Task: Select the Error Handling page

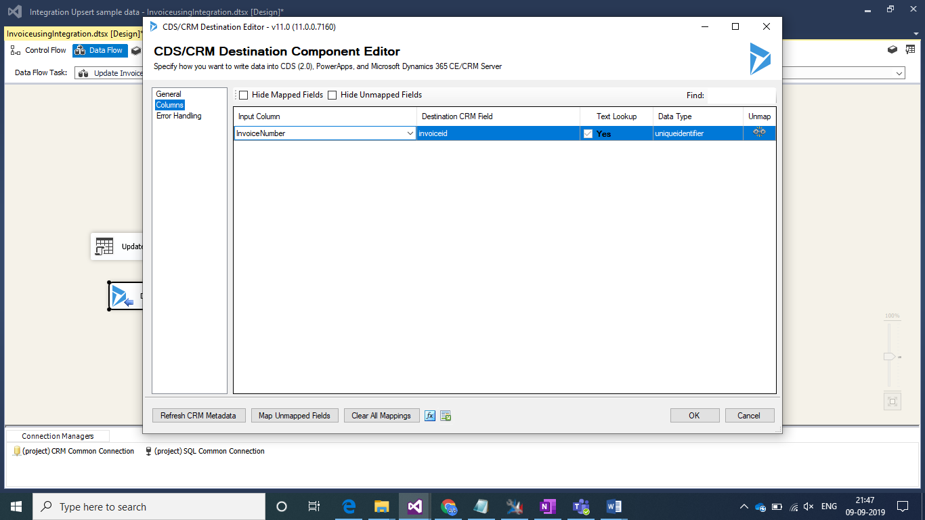Action: (x=179, y=116)
